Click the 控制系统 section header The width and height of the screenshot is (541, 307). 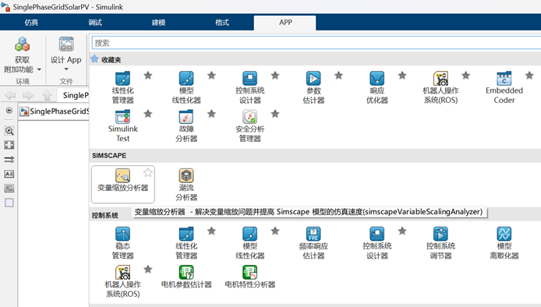(x=105, y=215)
